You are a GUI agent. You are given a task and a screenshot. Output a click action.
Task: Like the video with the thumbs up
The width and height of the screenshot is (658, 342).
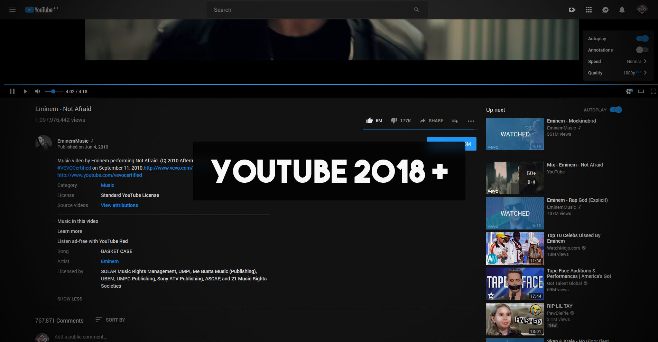[x=370, y=120]
